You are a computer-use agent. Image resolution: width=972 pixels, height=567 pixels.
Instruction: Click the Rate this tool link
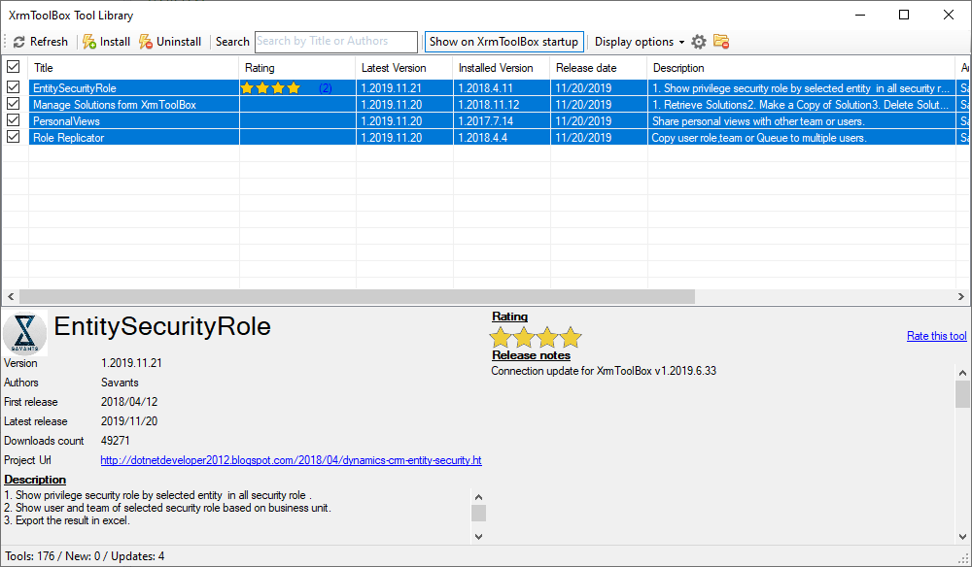click(936, 335)
